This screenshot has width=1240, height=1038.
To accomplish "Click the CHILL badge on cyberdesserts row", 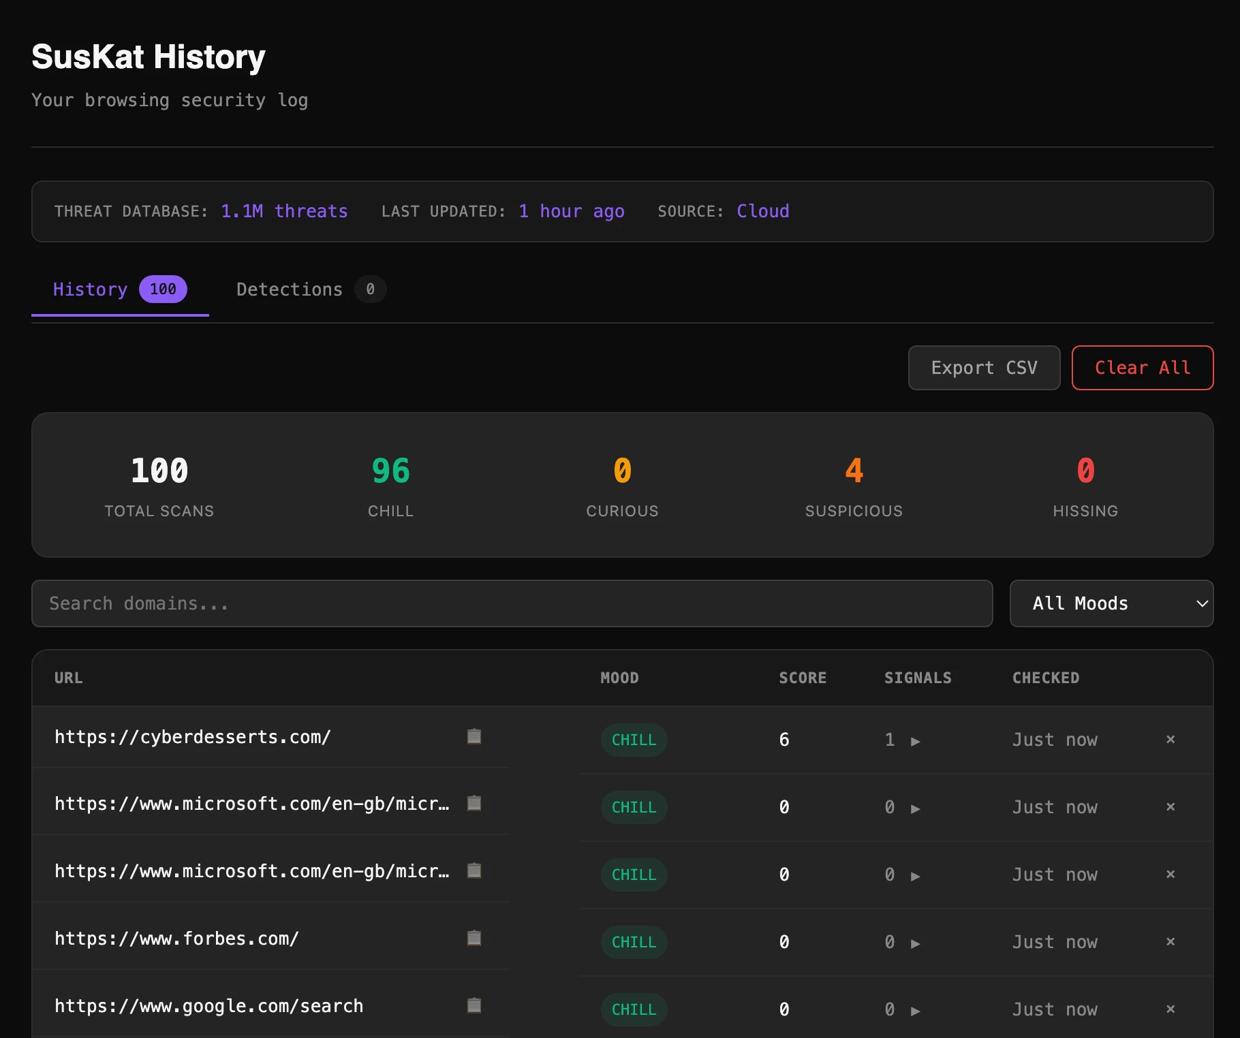I will [x=634, y=740].
